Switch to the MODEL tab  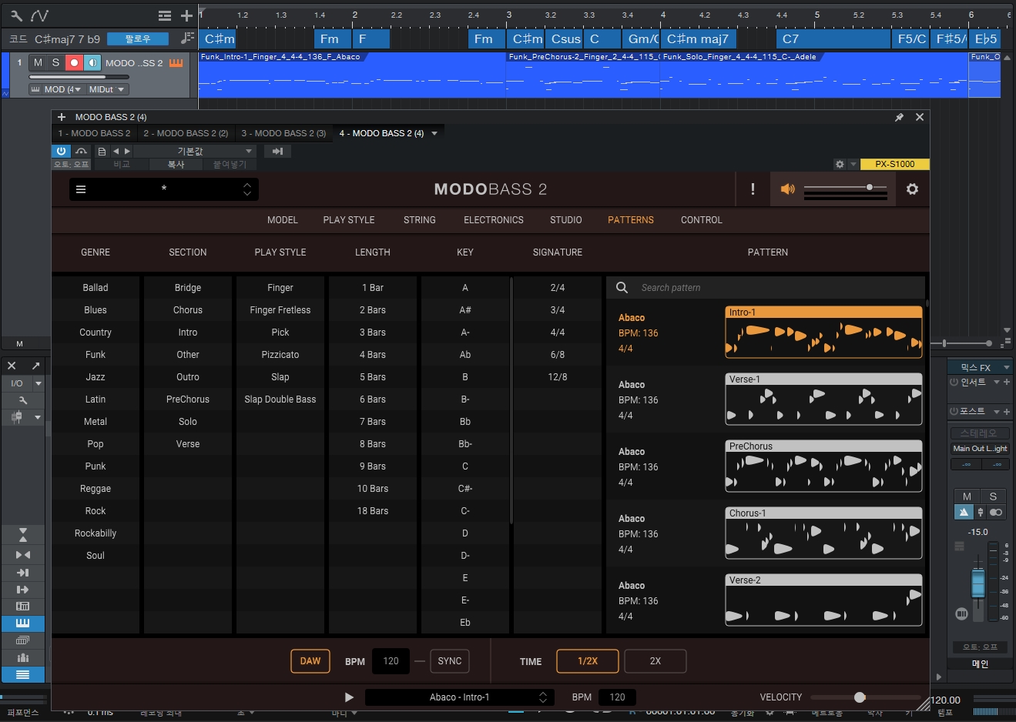click(283, 220)
